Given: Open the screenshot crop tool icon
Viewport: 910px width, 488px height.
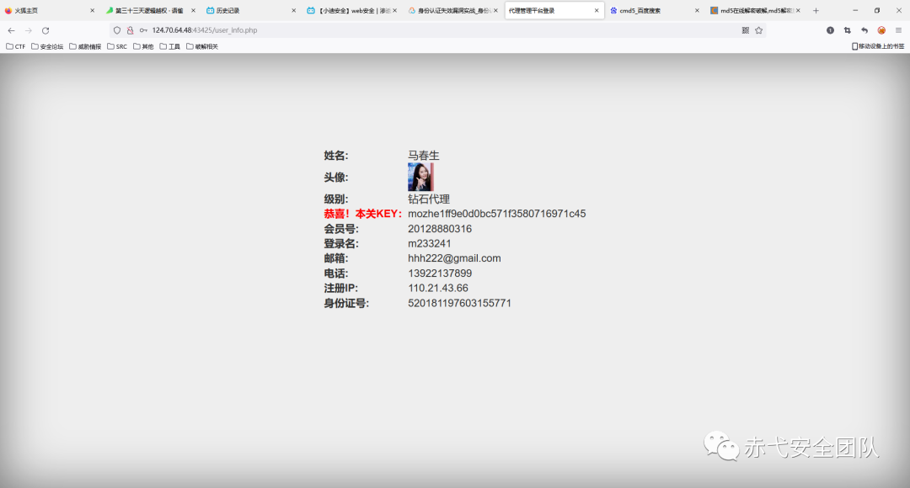Looking at the screenshot, I should click(x=848, y=30).
